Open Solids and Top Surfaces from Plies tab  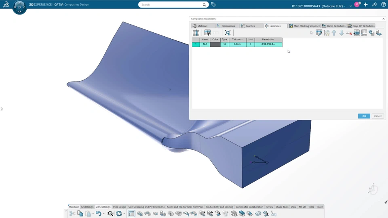pyautogui.click(x=185, y=207)
